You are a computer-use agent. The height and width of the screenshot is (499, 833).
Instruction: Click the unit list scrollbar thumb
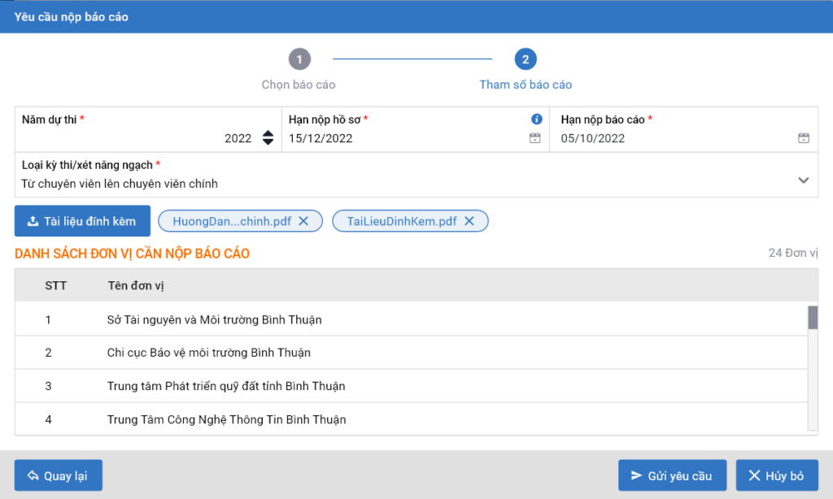812,318
